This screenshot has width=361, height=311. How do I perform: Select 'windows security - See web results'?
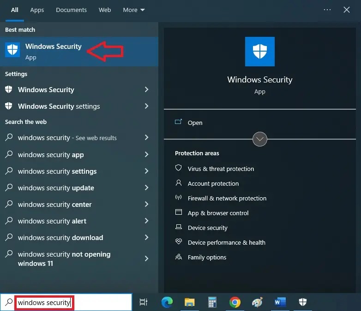pyautogui.click(x=79, y=137)
